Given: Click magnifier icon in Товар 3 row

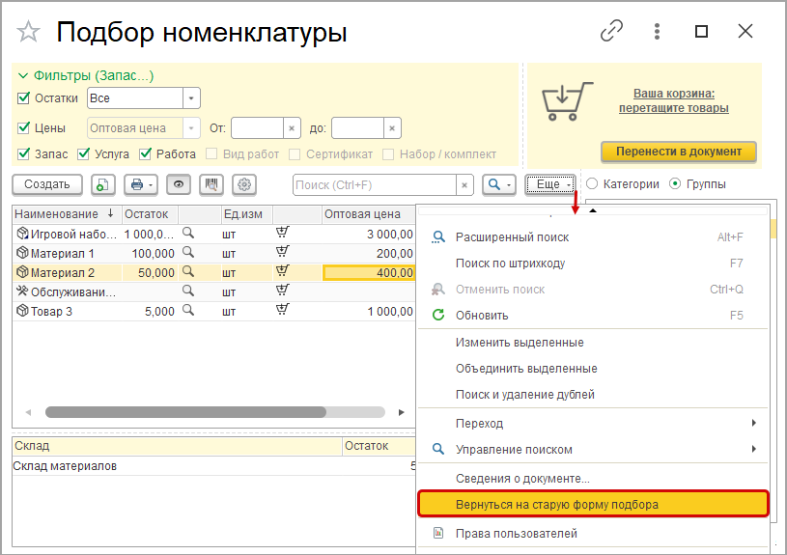Looking at the screenshot, I should pyautogui.click(x=189, y=310).
